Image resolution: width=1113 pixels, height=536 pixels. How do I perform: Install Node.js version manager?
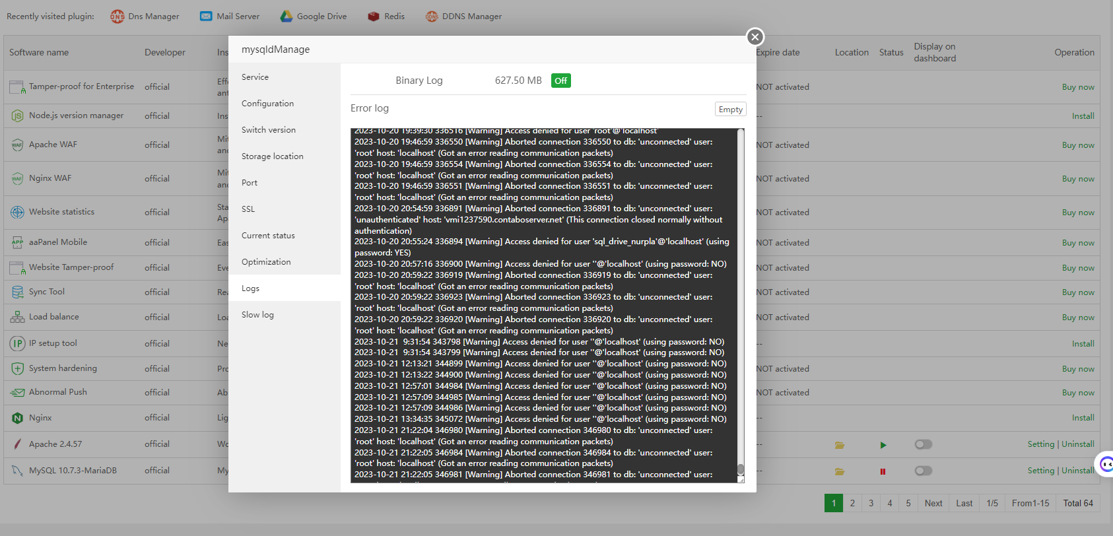[1083, 116]
